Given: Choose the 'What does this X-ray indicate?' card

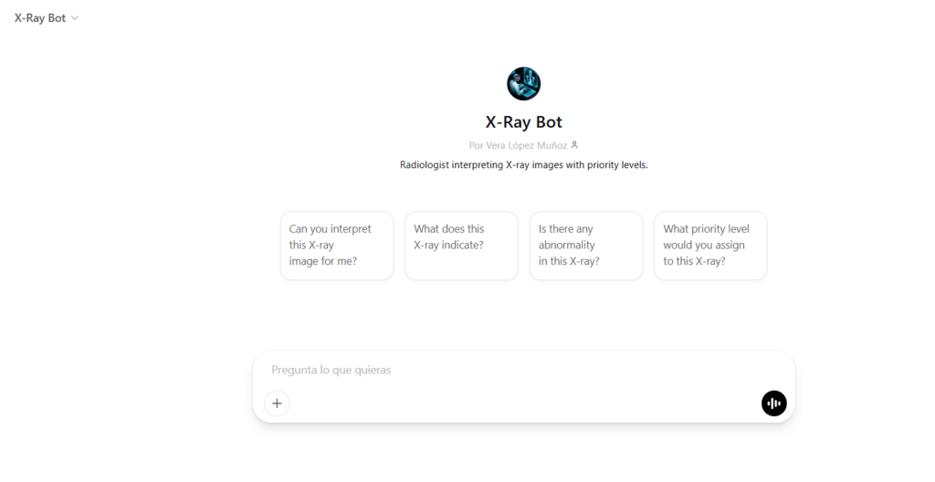Looking at the screenshot, I should [461, 246].
